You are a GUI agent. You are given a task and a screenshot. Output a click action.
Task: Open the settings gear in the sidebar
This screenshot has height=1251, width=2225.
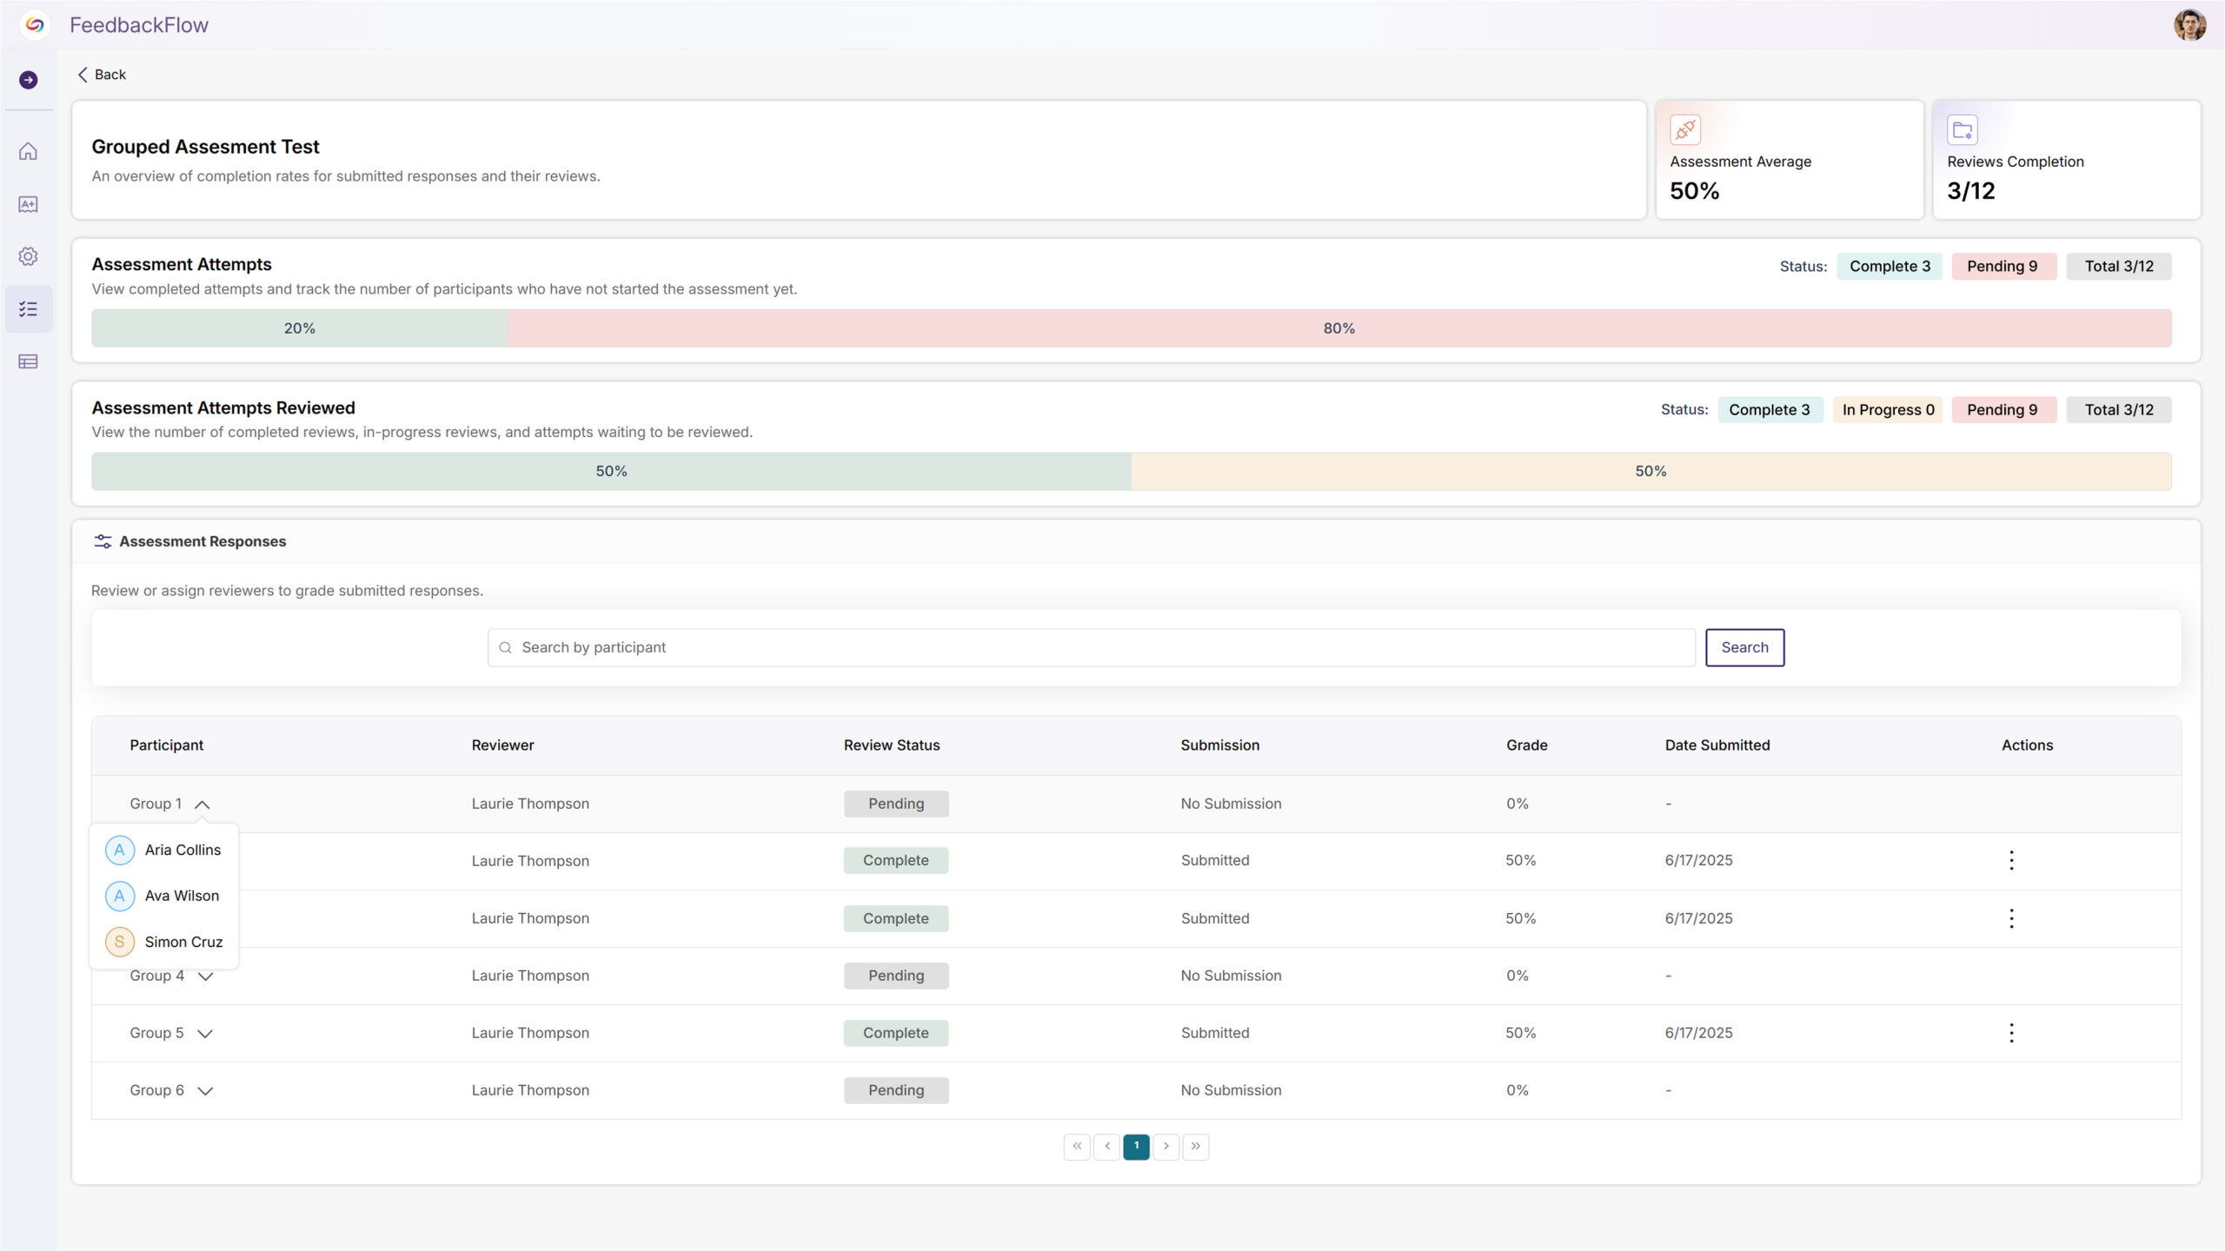click(29, 256)
